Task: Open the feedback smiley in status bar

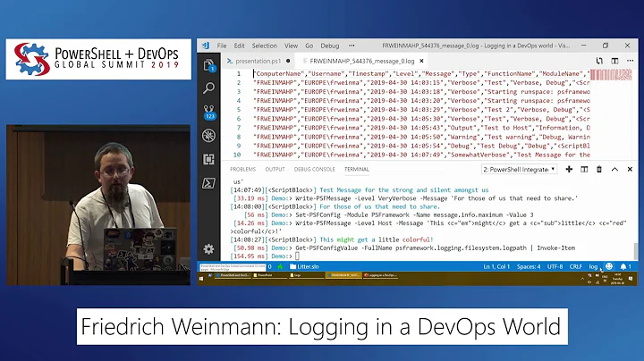Action: tap(609, 266)
